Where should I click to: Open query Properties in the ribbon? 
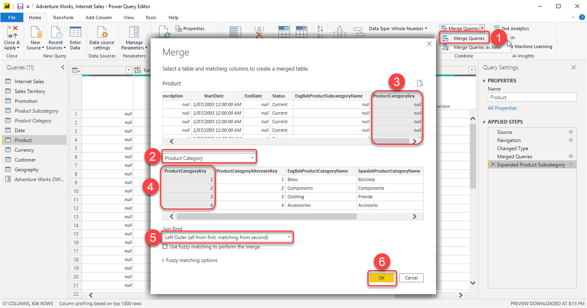[x=190, y=29]
